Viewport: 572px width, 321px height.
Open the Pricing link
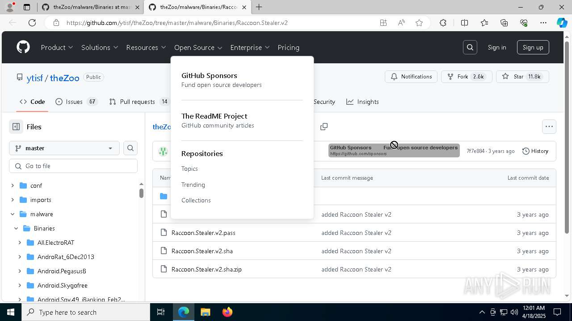point(288,47)
